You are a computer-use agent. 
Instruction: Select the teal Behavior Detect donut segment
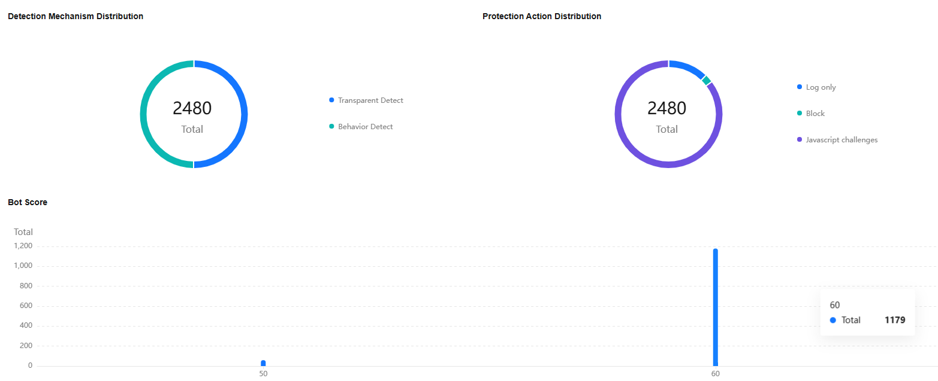tap(143, 114)
